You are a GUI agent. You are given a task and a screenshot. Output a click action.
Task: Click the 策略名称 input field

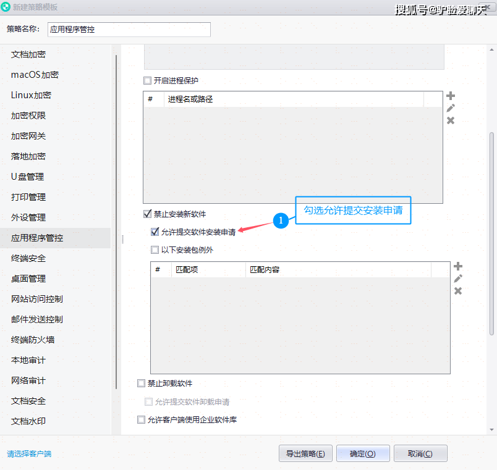point(129,30)
